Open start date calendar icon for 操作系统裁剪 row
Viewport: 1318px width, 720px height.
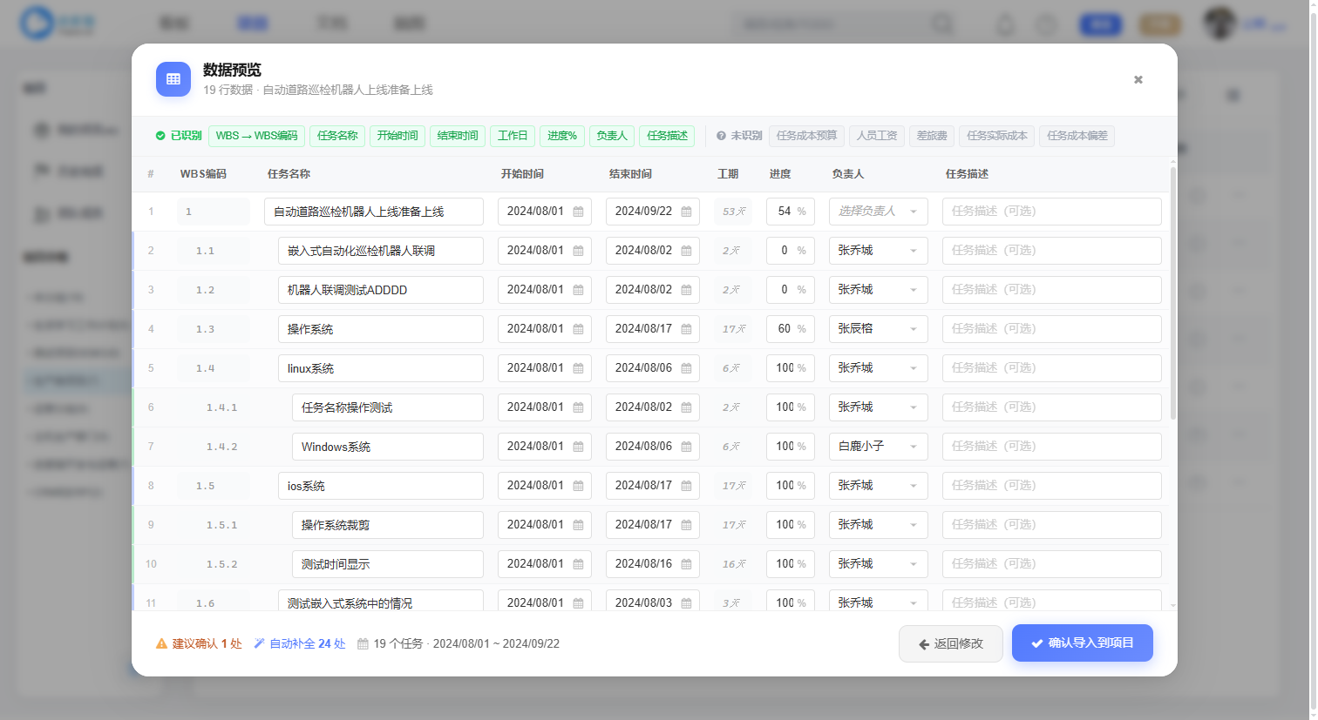pos(578,525)
